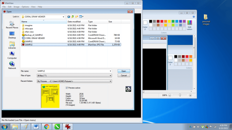Image resolution: width=232 pixels, height=130 pixels.
Task: Pick green swatch in top Paint palette
Action: point(173,22)
